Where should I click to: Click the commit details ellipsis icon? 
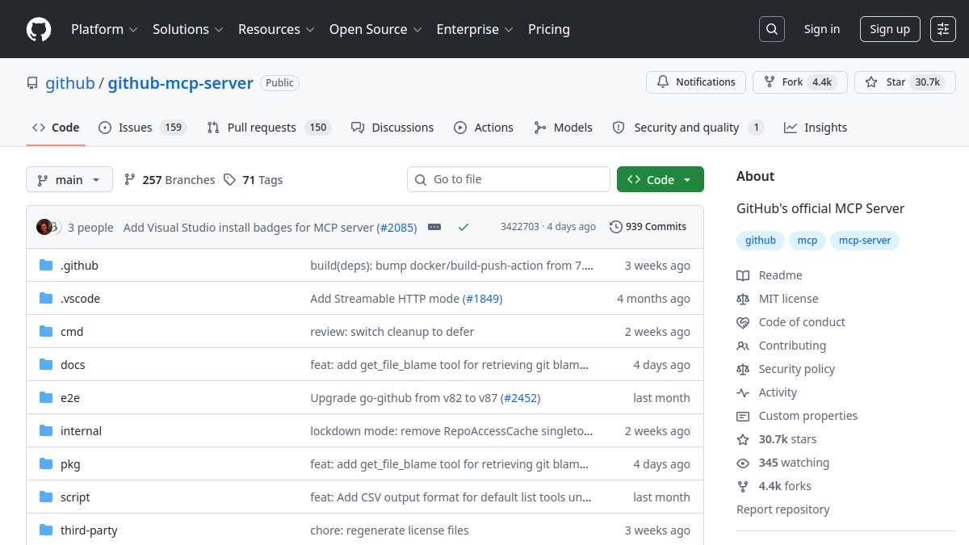[434, 228]
